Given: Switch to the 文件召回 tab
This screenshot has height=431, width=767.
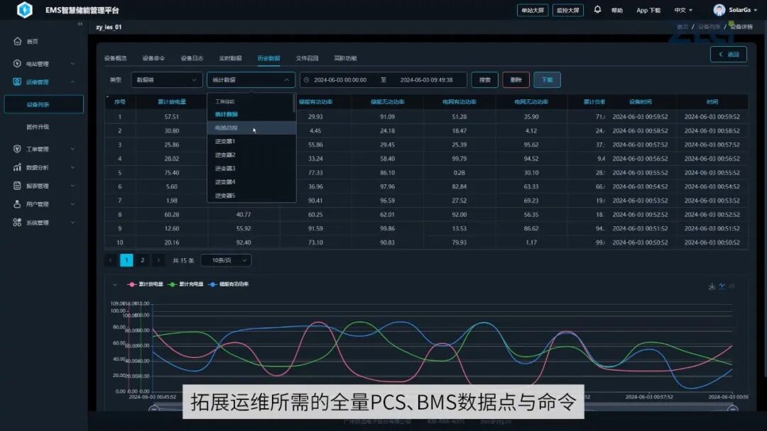Looking at the screenshot, I should pos(307,58).
